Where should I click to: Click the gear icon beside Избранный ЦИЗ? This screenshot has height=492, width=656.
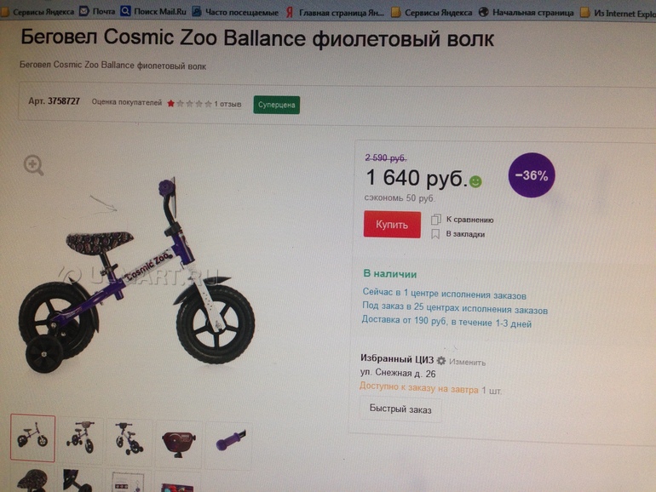(x=441, y=360)
